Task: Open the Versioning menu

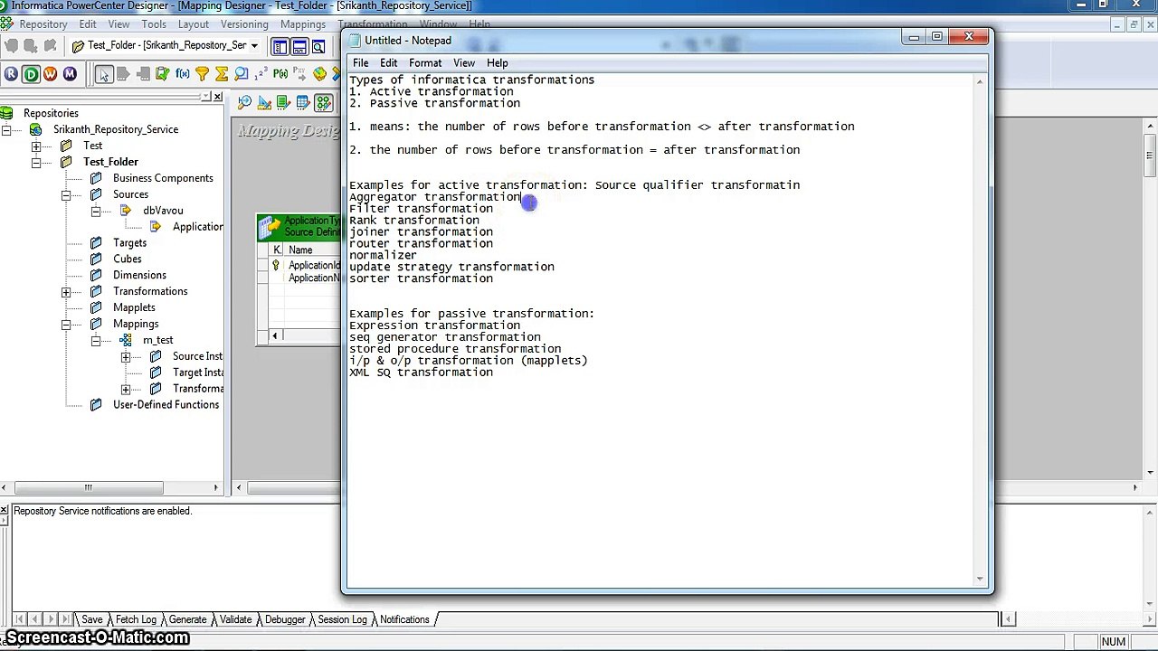Action: (x=244, y=24)
